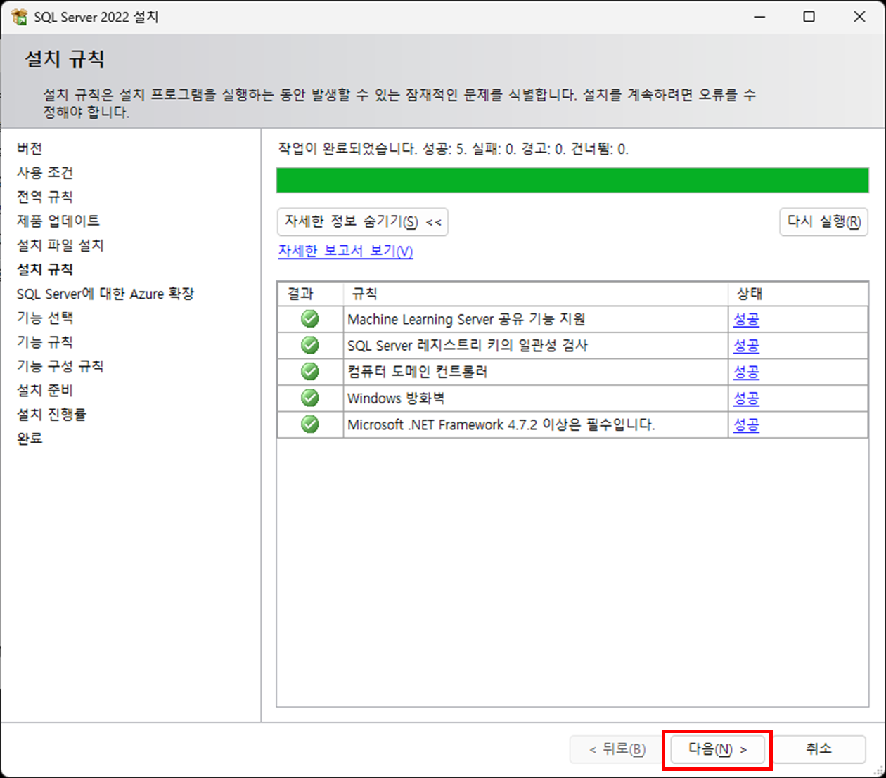
Task: Open the 자세한 보고서 보기 link
Action: tap(345, 251)
